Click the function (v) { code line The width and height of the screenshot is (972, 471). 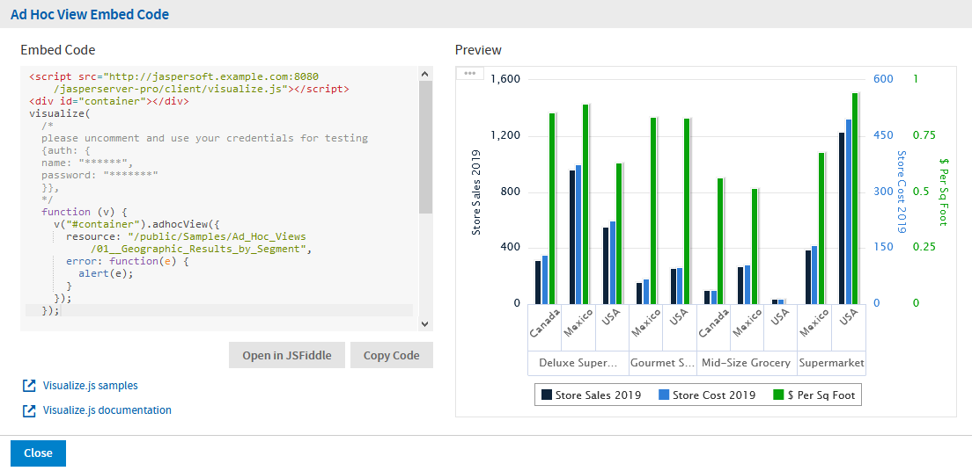coord(85,212)
